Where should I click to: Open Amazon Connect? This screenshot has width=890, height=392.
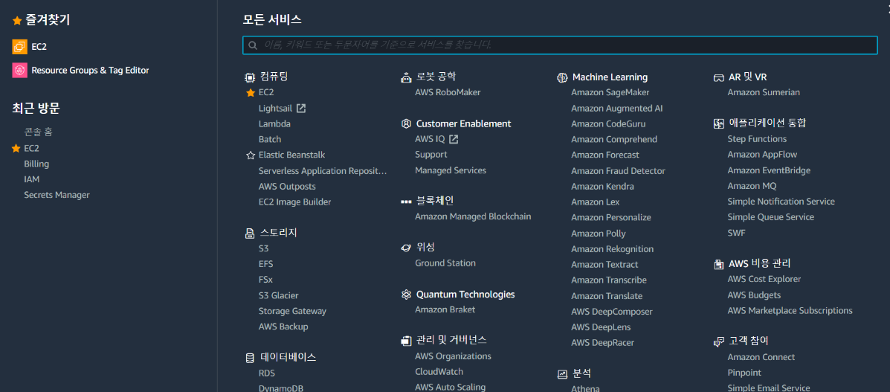[x=761, y=357]
